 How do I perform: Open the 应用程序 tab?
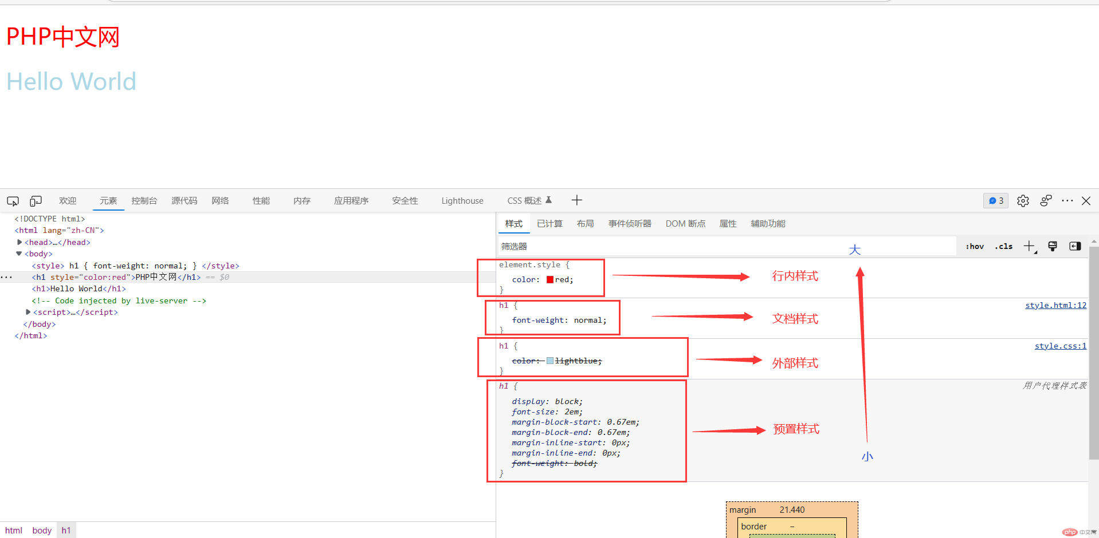click(351, 201)
